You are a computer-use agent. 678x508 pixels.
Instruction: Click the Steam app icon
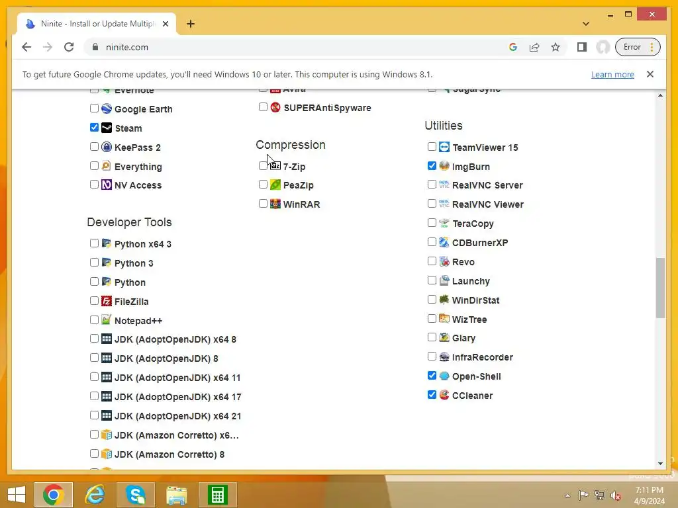click(107, 128)
